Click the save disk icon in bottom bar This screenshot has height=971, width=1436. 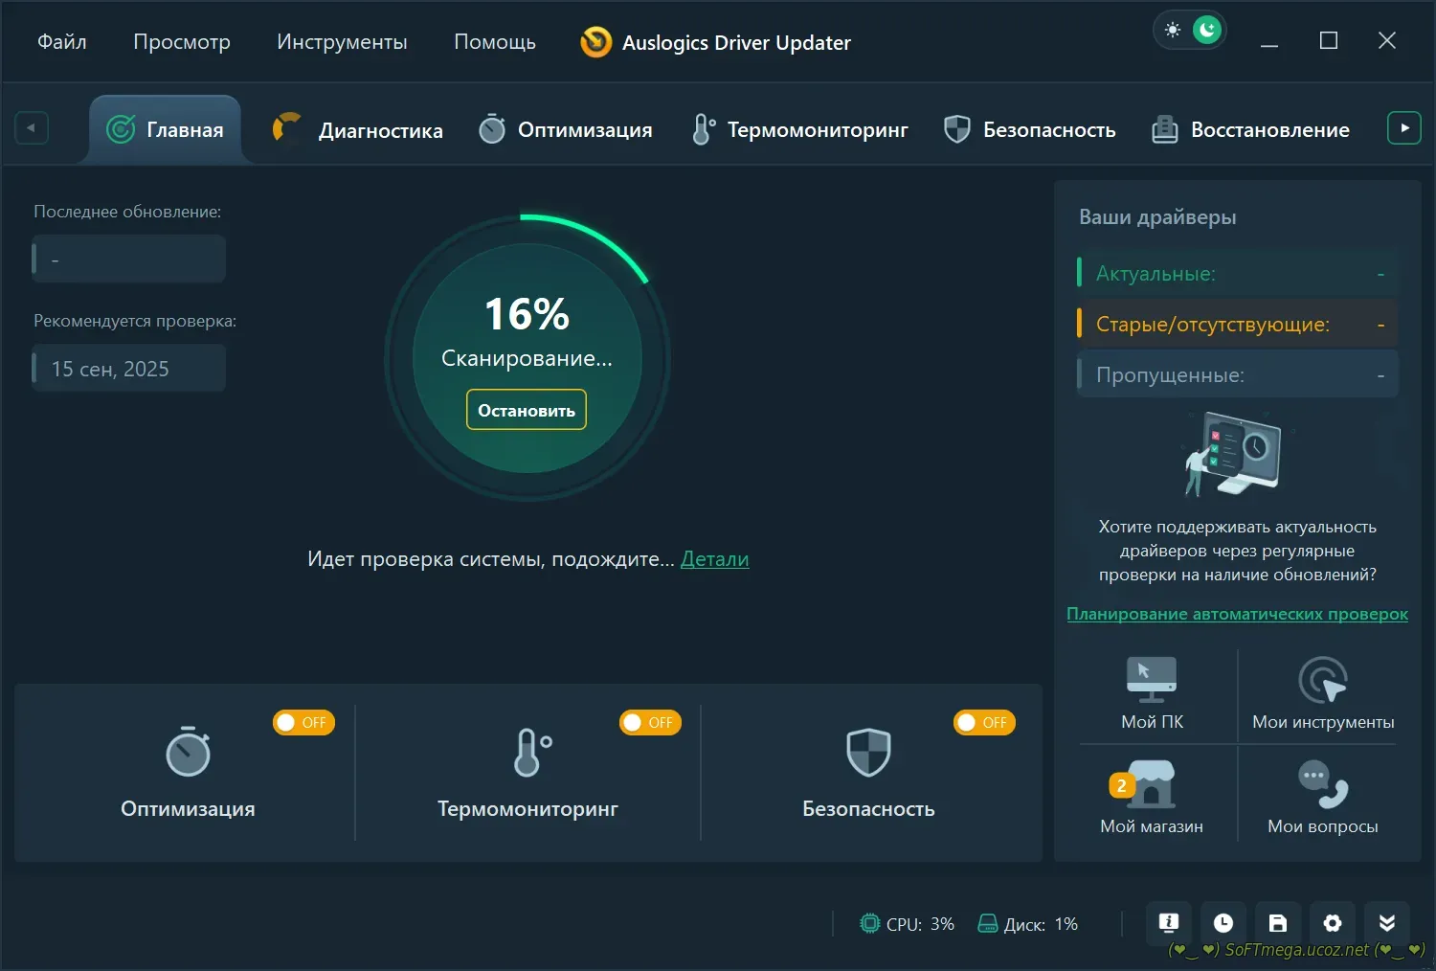pos(1277,923)
